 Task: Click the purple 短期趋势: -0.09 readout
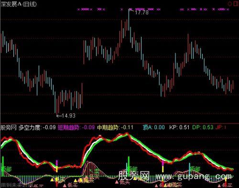click(x=76, y=127)
